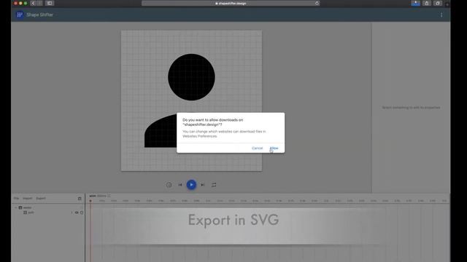Rewind the animation to the start
This screenshot has height=262, width=467.
coord(180,185)
